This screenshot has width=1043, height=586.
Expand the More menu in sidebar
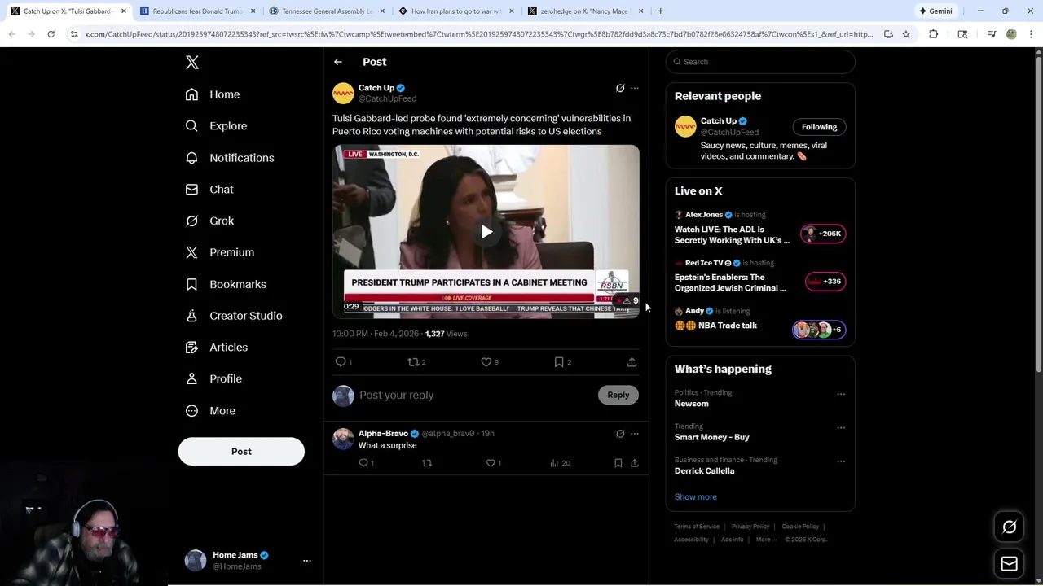point(210,411)
